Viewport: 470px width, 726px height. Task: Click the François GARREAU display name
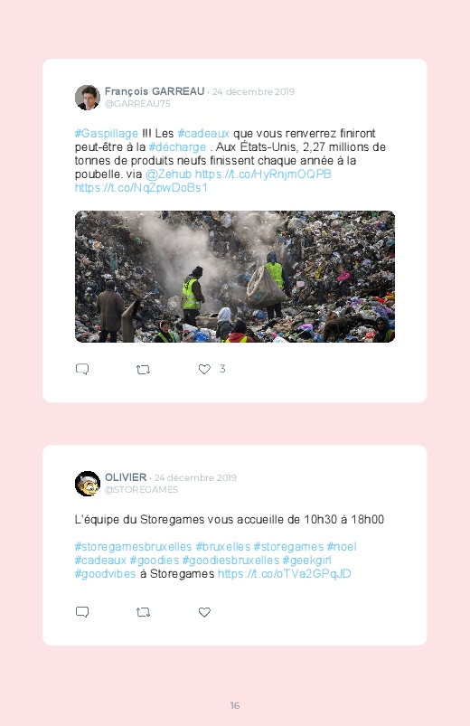(155, 91)
